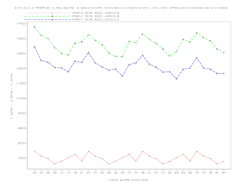Click x-axis tick label 84
Screen dimensions: 244x188
pos(224,173)
